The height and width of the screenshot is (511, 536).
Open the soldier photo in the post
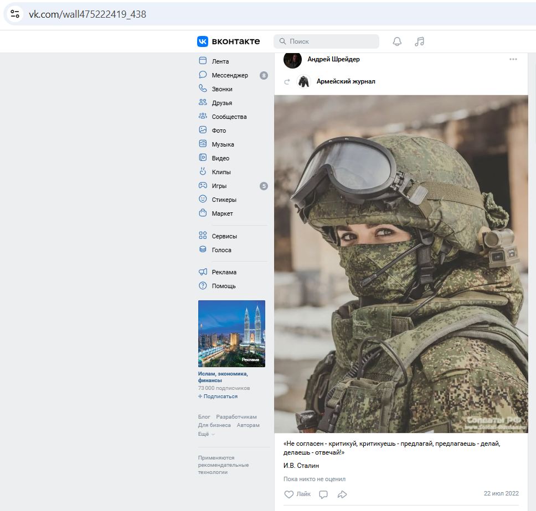point(401,264)
